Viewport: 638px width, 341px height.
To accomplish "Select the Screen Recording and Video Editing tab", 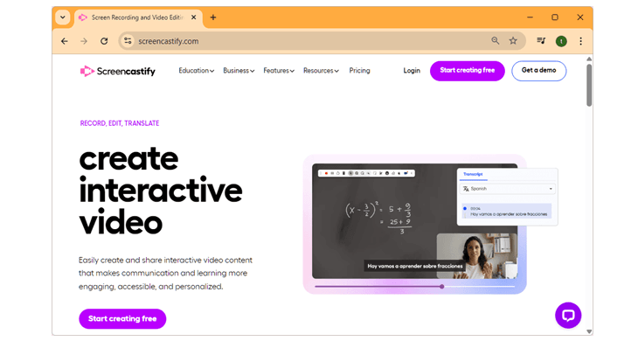I will click(x=137, y=17).
